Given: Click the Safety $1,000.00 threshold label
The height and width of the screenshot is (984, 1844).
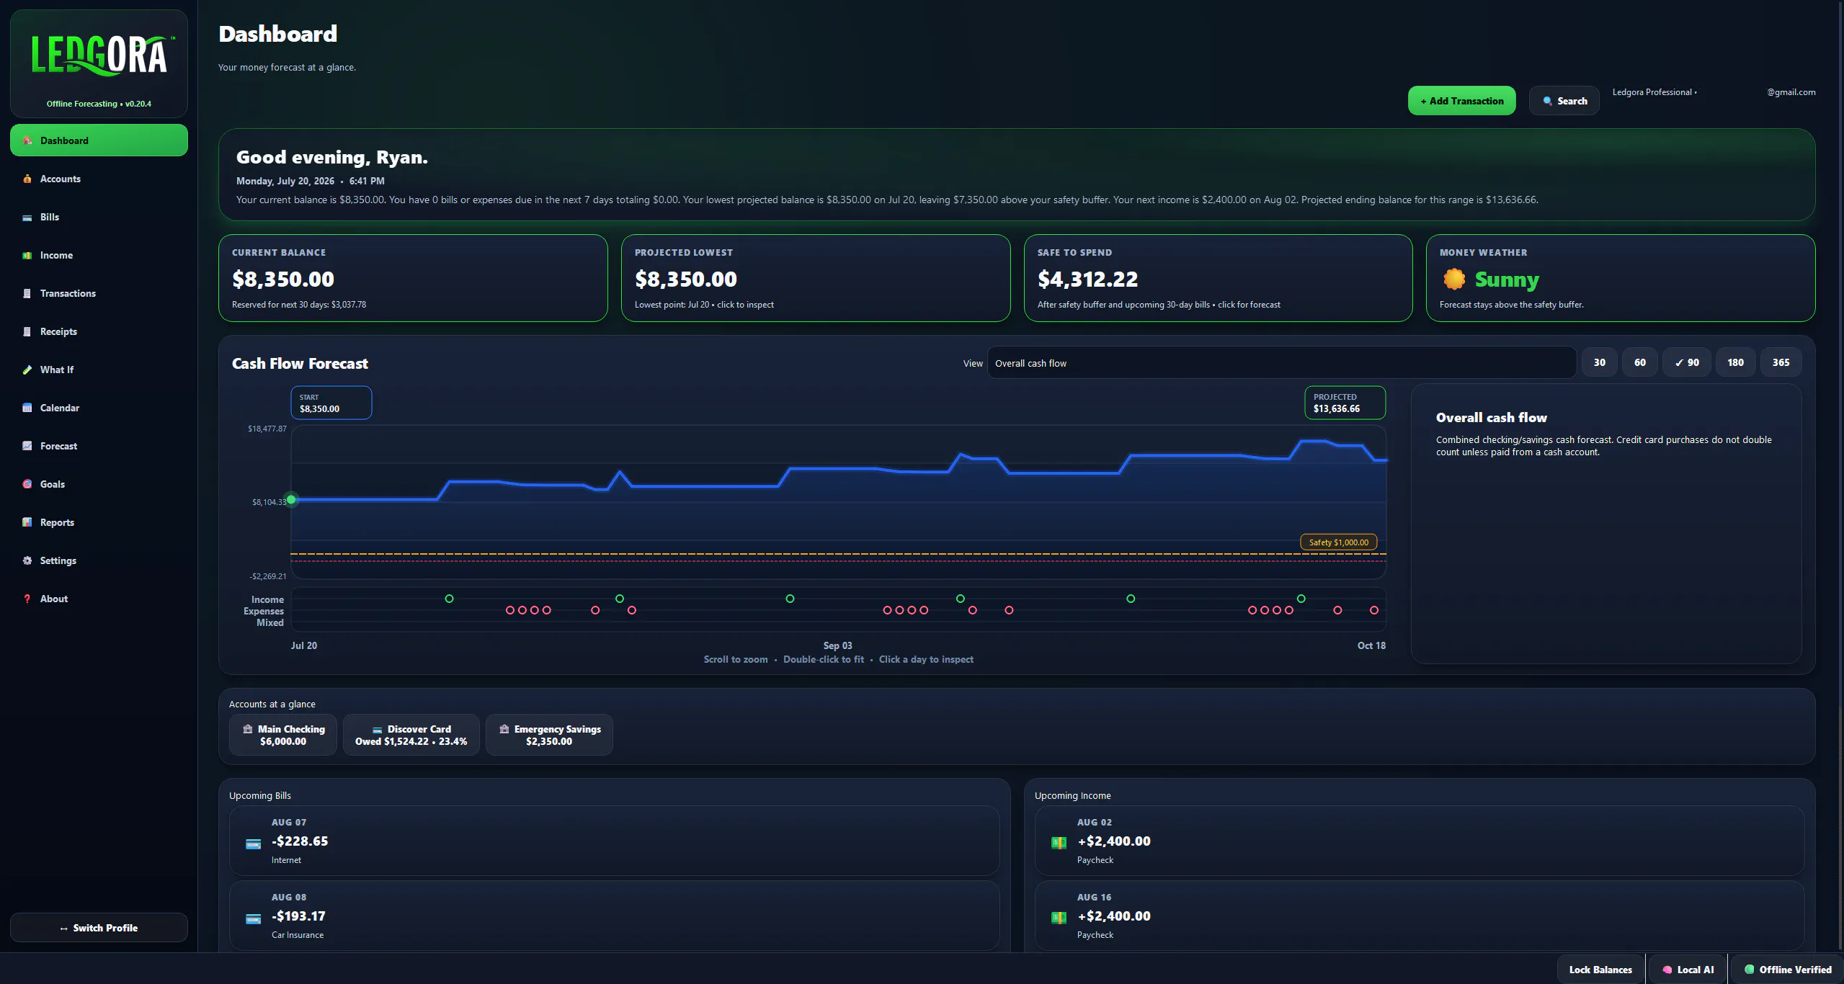Looking at the screenshot, I should point(1338,542).
